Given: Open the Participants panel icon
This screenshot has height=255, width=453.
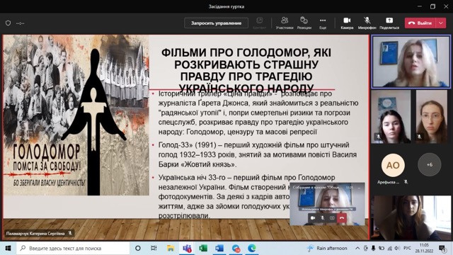Looking at the screenshot, I should tap(285, 23).
